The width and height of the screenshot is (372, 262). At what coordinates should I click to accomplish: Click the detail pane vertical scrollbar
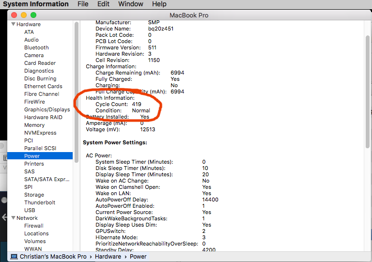[x=368, y=92]
